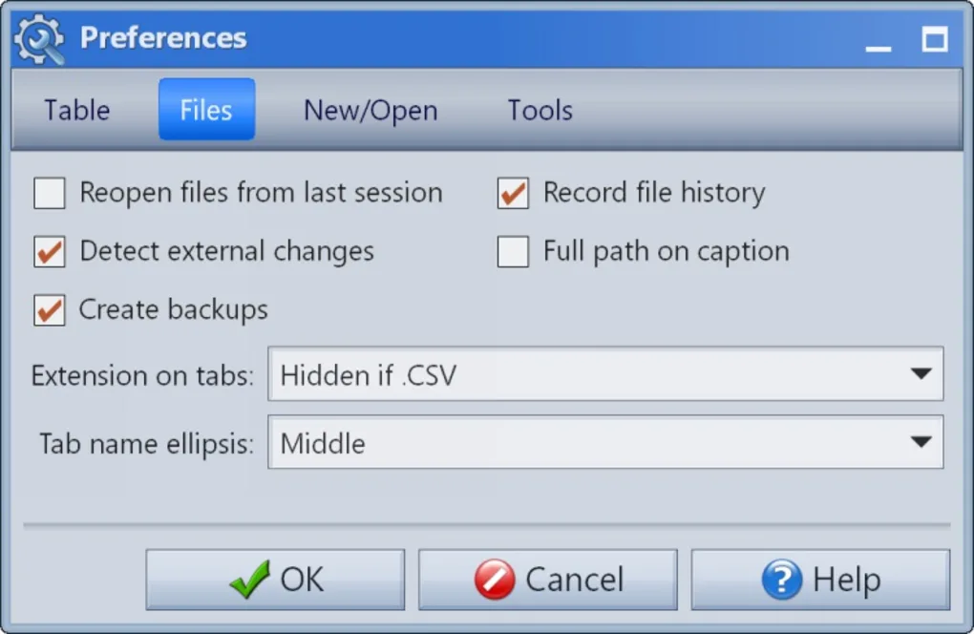Turn off Record file history
Image resolution: width=974 pixels, height=634 pixels.
click(513, 194)
